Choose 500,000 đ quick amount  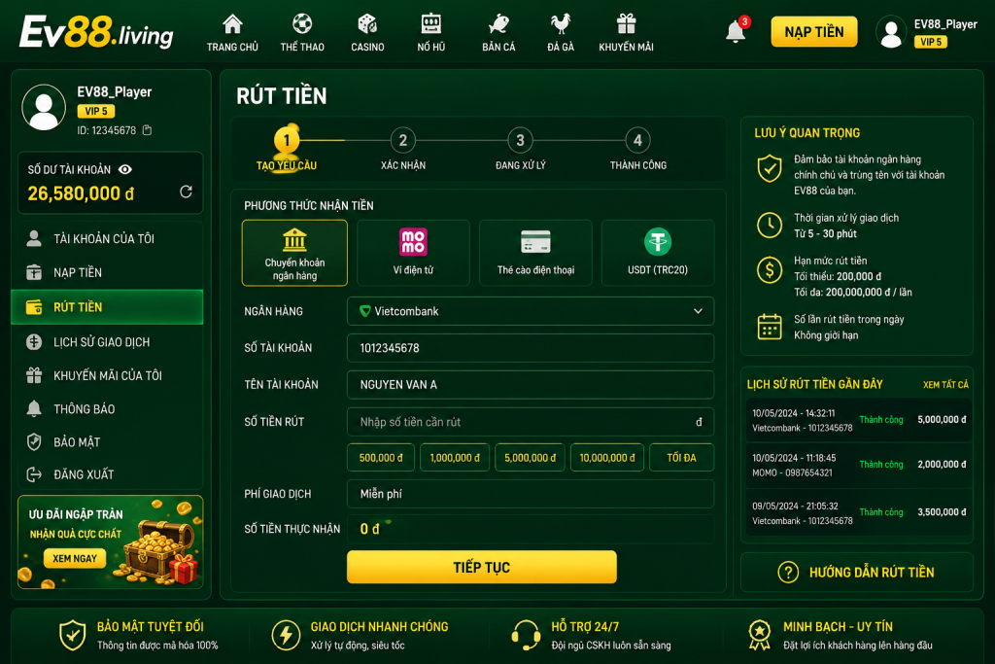(x=381, y=458)
